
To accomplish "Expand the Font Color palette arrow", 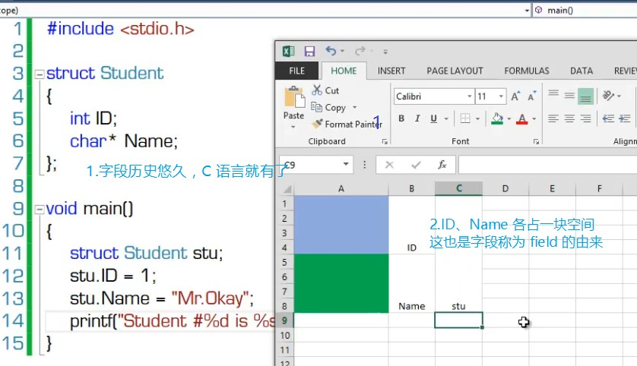I will 534,119.
